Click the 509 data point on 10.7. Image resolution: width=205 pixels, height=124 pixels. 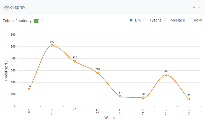52,45
